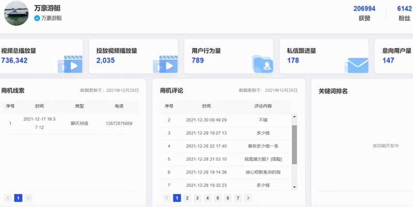Click the blue verified badge icon
This screenshot has height=207, width=413.
37,18
